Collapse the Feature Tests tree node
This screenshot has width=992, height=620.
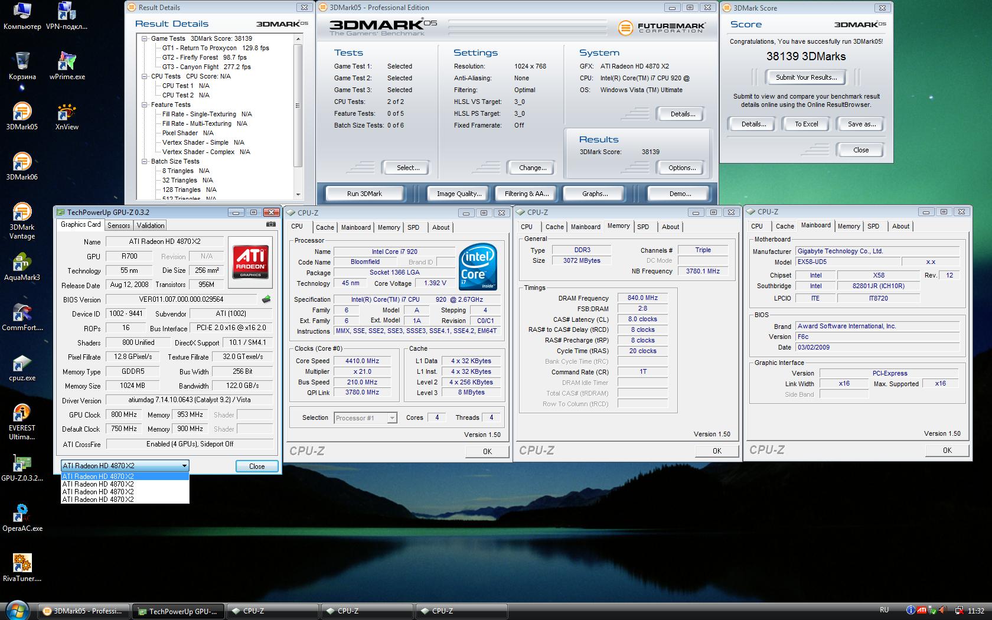(145, 105)
